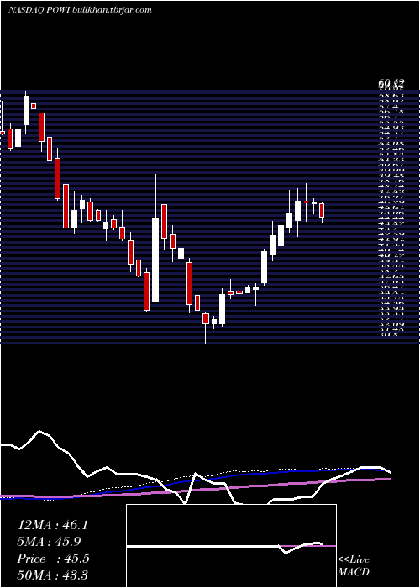This screenshot has width=420, height=588.
Task: Select the 50MA : 43.3 reading
Action: [52, 575]
